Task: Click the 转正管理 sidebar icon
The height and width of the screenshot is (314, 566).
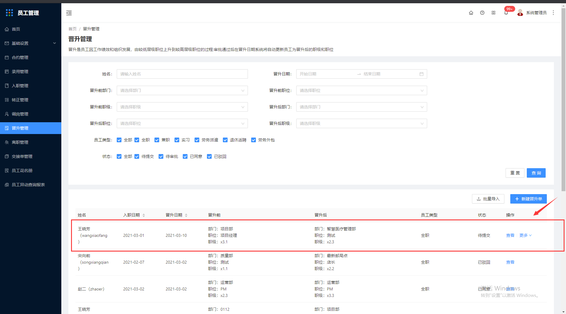Action: (x=7, y=100)
